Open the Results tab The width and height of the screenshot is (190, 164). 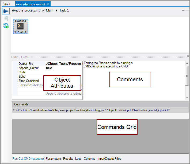point(68,159)
